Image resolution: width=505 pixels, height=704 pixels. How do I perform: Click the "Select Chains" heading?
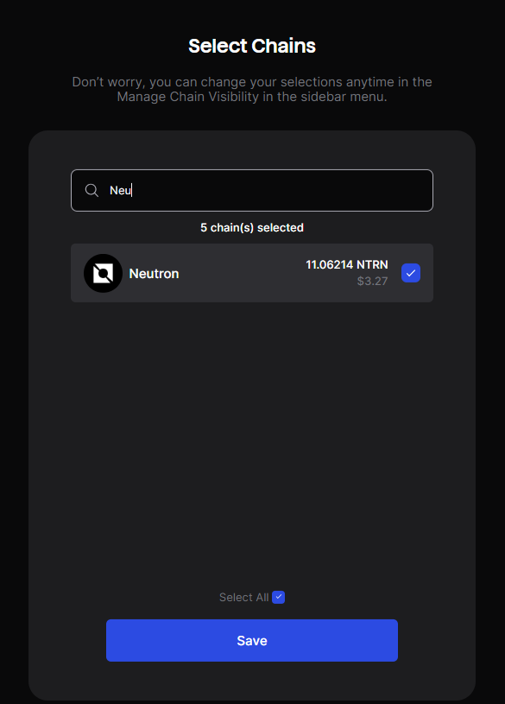252,46
